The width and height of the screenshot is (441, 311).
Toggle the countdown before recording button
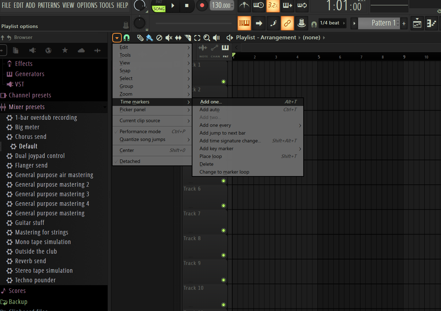[273, 5]
